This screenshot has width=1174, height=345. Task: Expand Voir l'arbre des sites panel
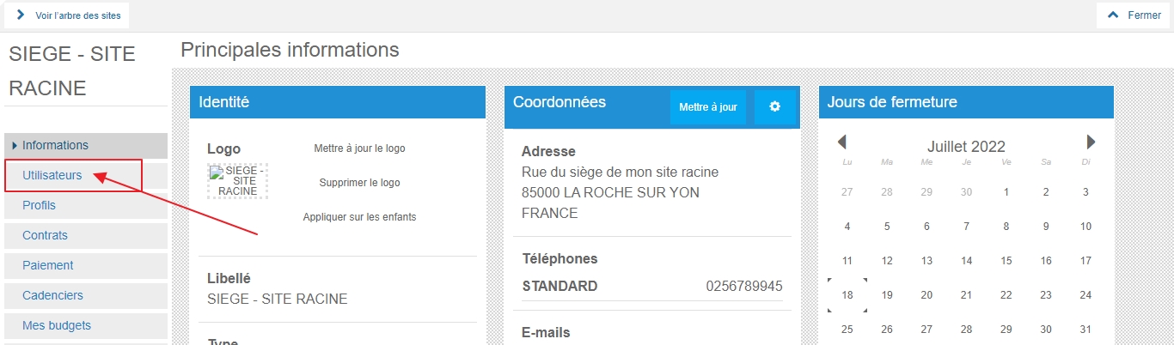click(x=68, y=15)
